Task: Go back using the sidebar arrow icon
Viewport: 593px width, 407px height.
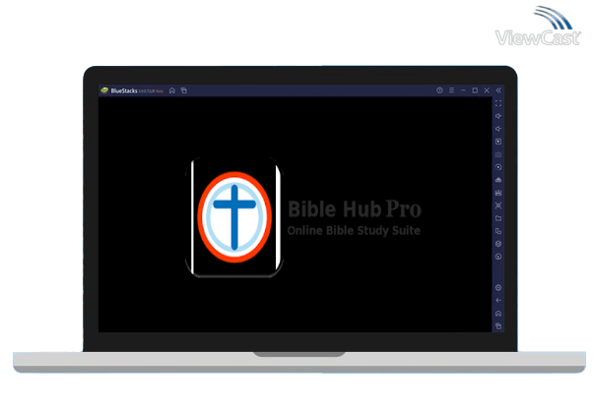Action: click(x=498, y=301)
